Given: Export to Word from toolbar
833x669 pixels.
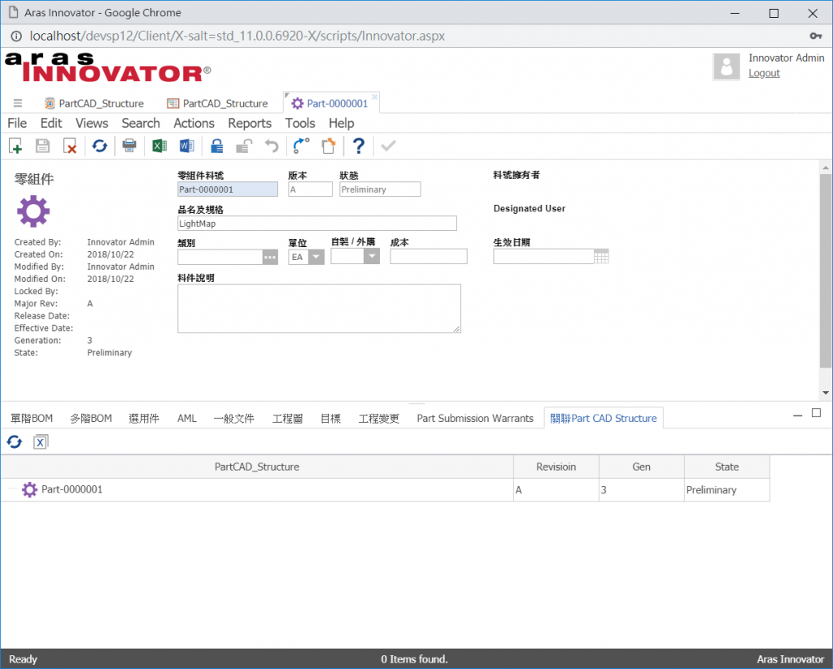Looking at the screenshot, I should coord(186,146).
